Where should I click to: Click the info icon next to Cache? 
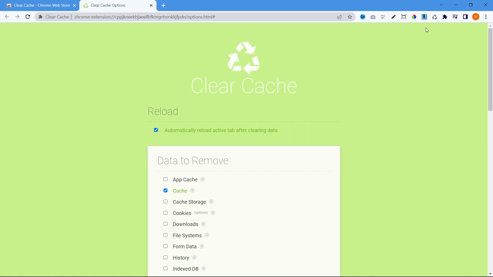pyautogui.click(x=192, y=190)
